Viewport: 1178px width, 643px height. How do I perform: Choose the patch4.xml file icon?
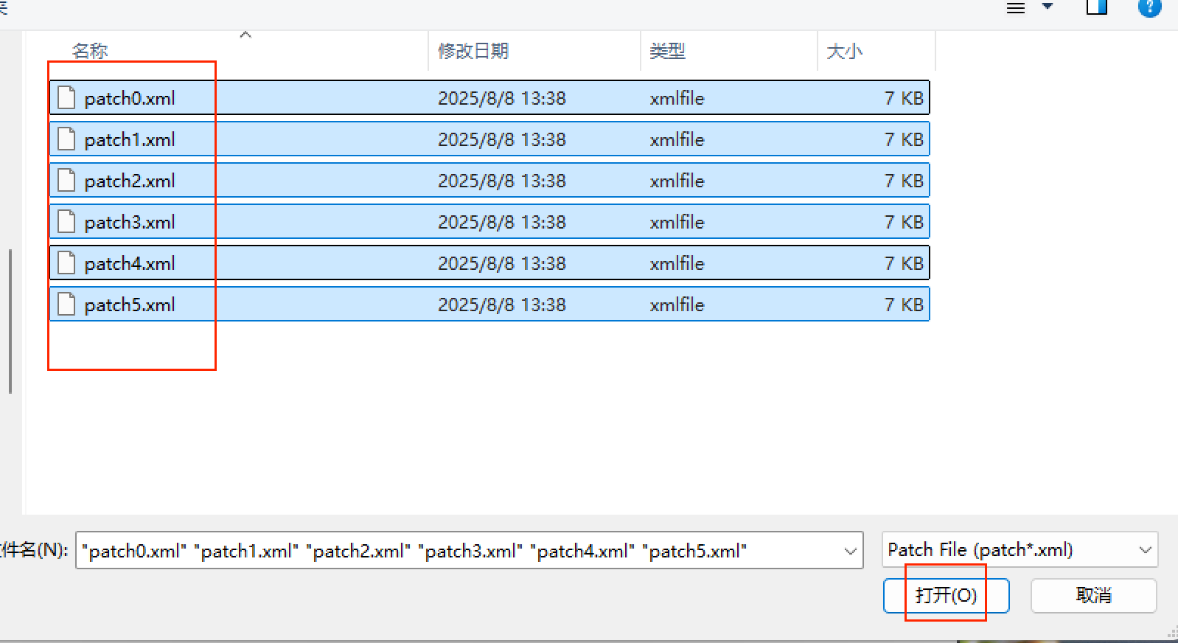[x=67, y=263]
